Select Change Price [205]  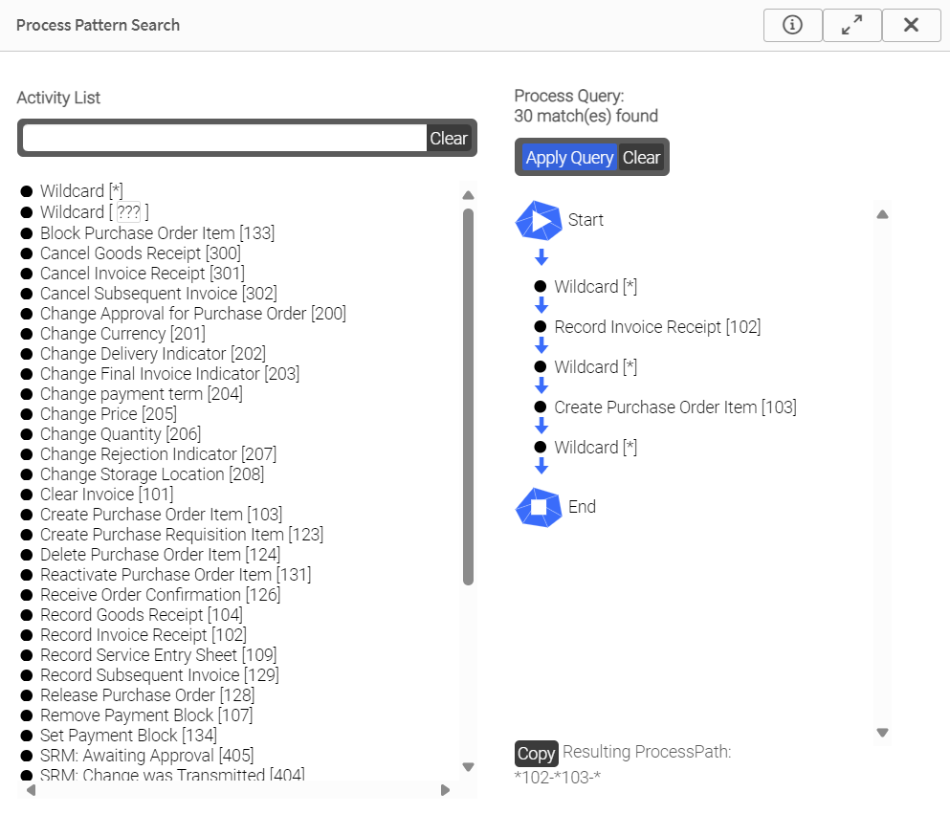pos(108,413)
